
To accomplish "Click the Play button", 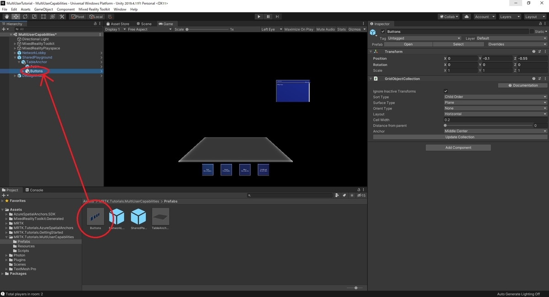I will (259, 16).
